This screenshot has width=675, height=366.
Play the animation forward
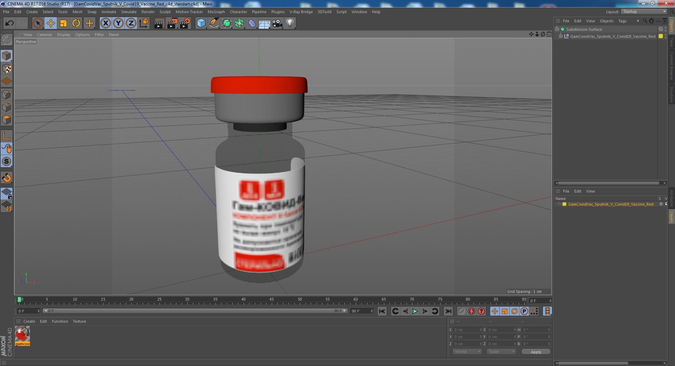[x=415, y=311]
